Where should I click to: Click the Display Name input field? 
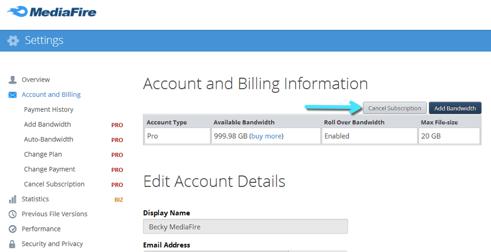pyautogui.click(x=245, y=227)
